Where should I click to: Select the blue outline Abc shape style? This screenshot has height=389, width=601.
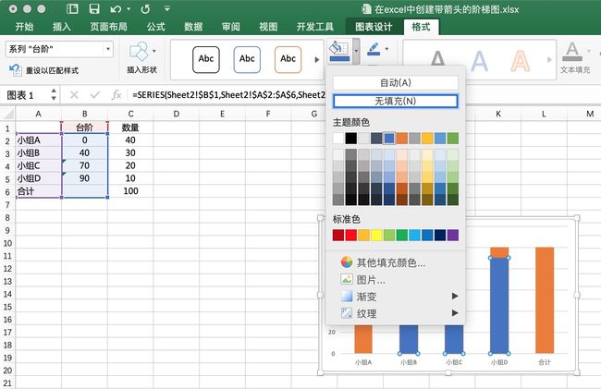click(247, 59)
